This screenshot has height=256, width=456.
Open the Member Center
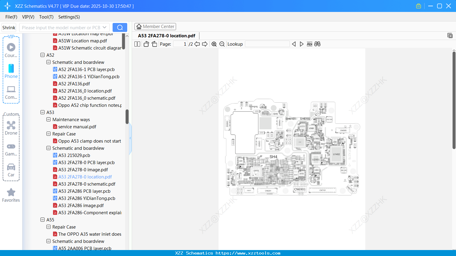(x=155, y=26)
